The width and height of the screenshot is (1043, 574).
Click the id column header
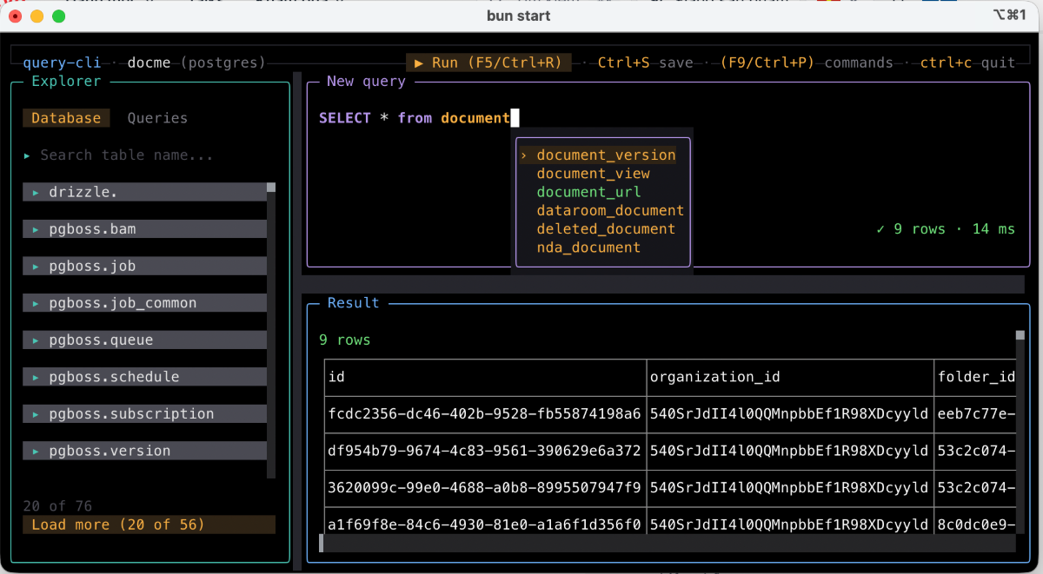tap(485, 377)
